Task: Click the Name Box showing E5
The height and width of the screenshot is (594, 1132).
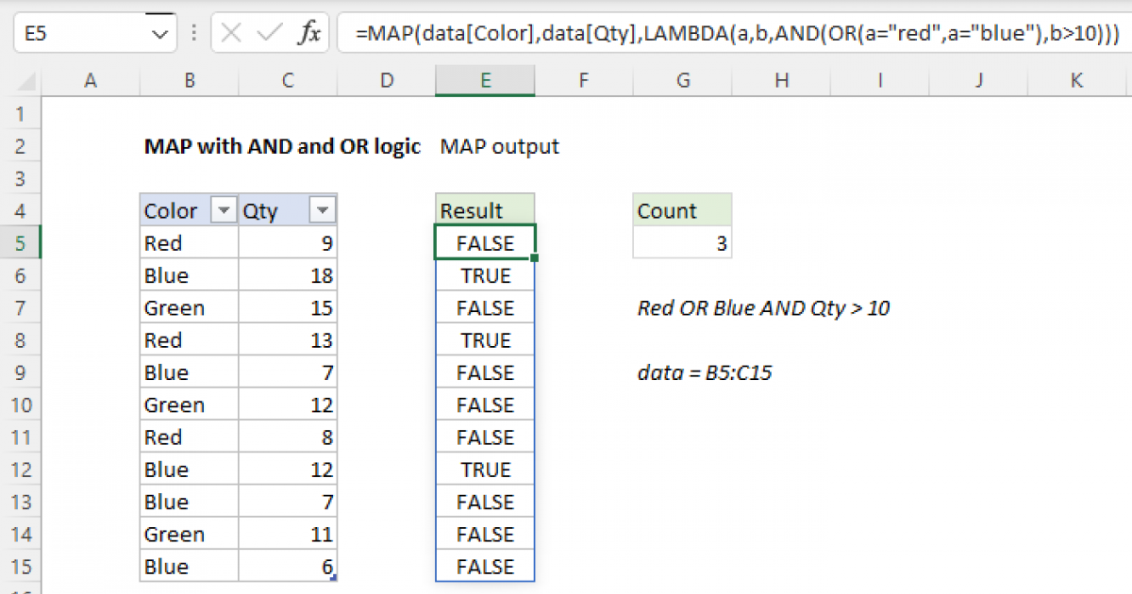Action: tap(80, 34)
